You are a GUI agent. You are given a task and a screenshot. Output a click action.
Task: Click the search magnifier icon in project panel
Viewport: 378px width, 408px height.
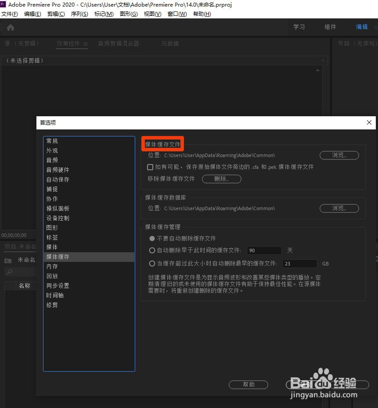10,272
